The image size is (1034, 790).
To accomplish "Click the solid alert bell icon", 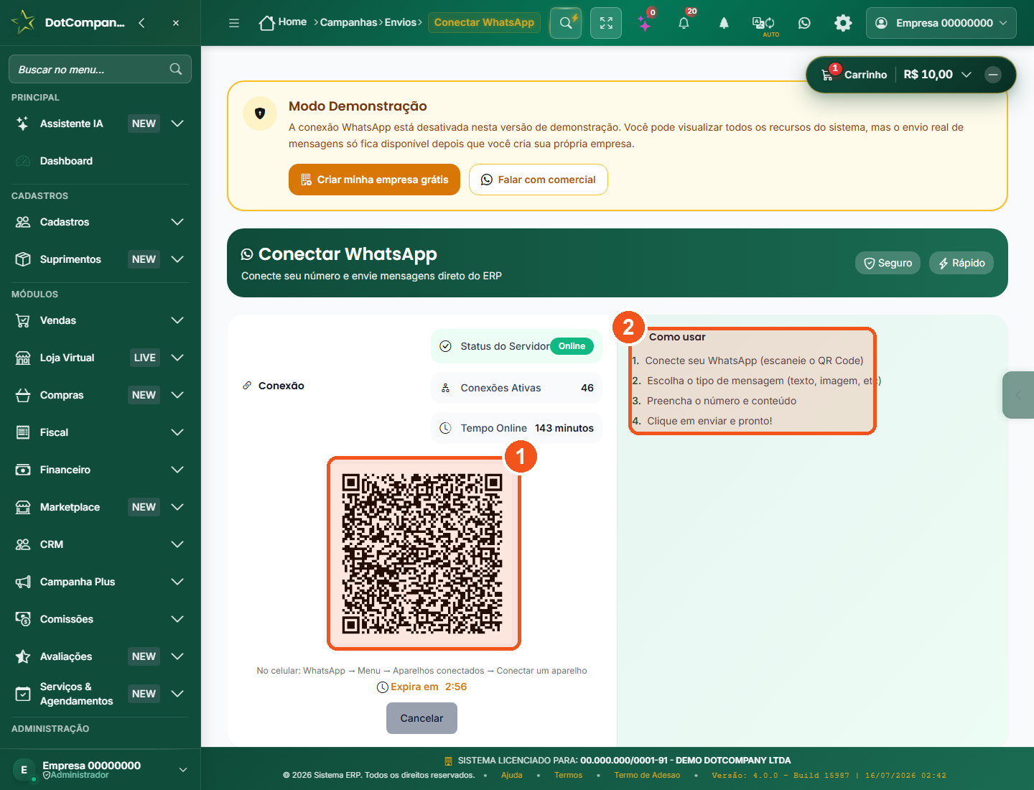I will pos(724,23).
